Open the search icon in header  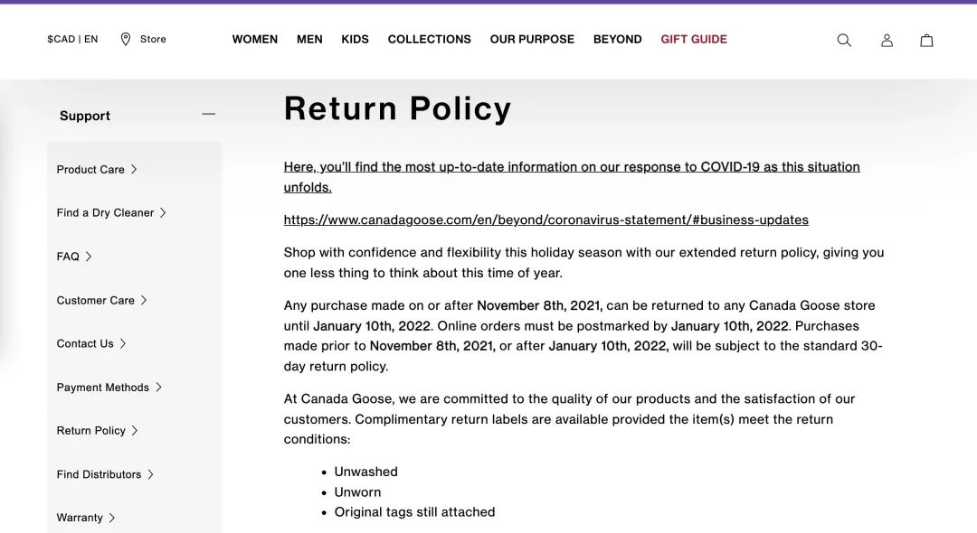pyautogui.click(x=844, y=40)
